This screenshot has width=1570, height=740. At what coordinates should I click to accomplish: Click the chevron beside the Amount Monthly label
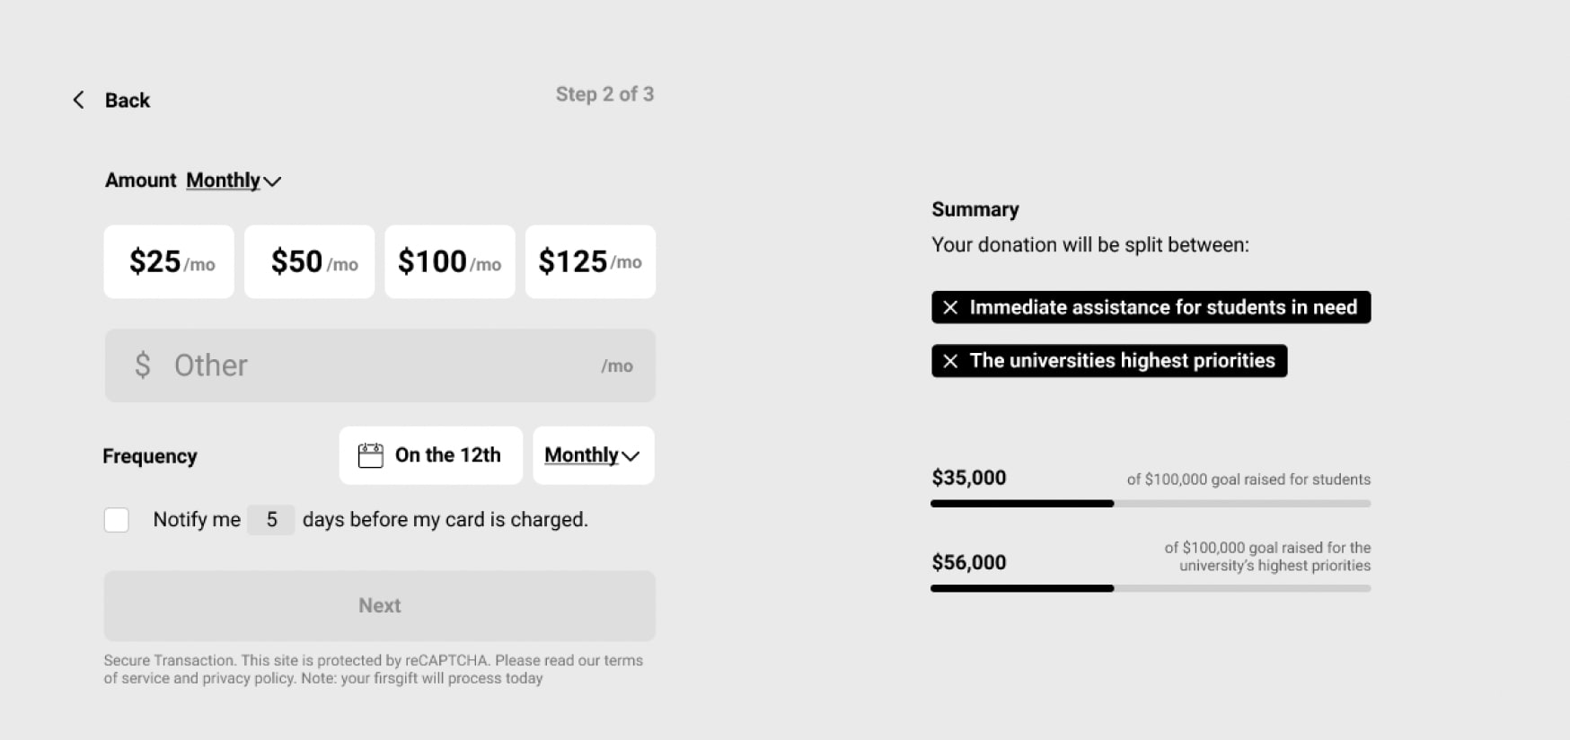pyautogui.click(x=272, y=181)
